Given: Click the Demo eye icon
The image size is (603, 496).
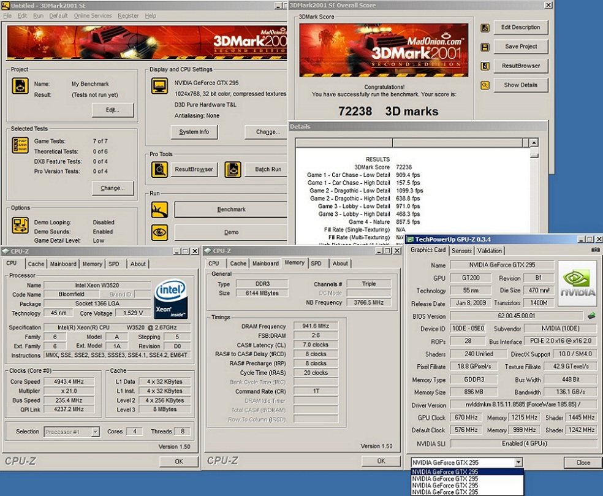Looking at the screenshot, I should click(159, 232).
